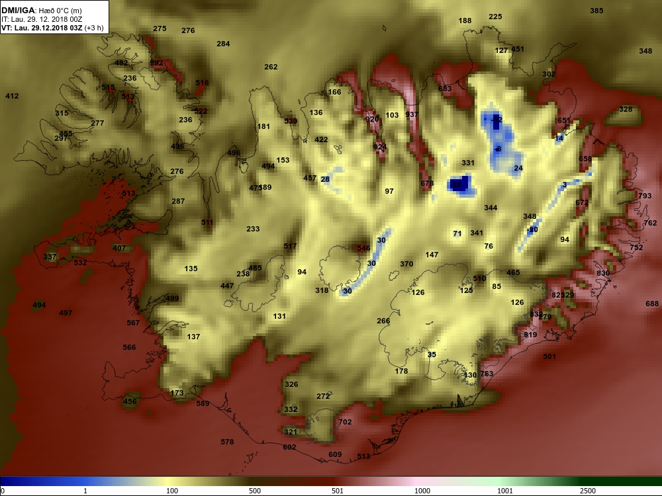Screen dimensions: 662x496
Task: Click the map value '688'
Action: [x=652, y=304]
